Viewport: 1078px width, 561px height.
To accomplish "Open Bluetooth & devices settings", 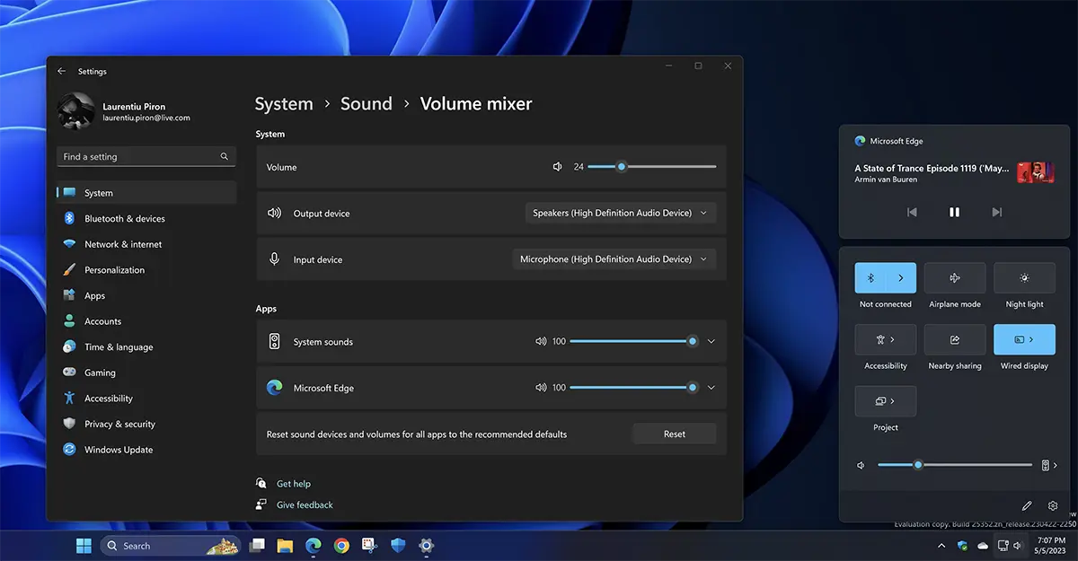I will [146, 218].
